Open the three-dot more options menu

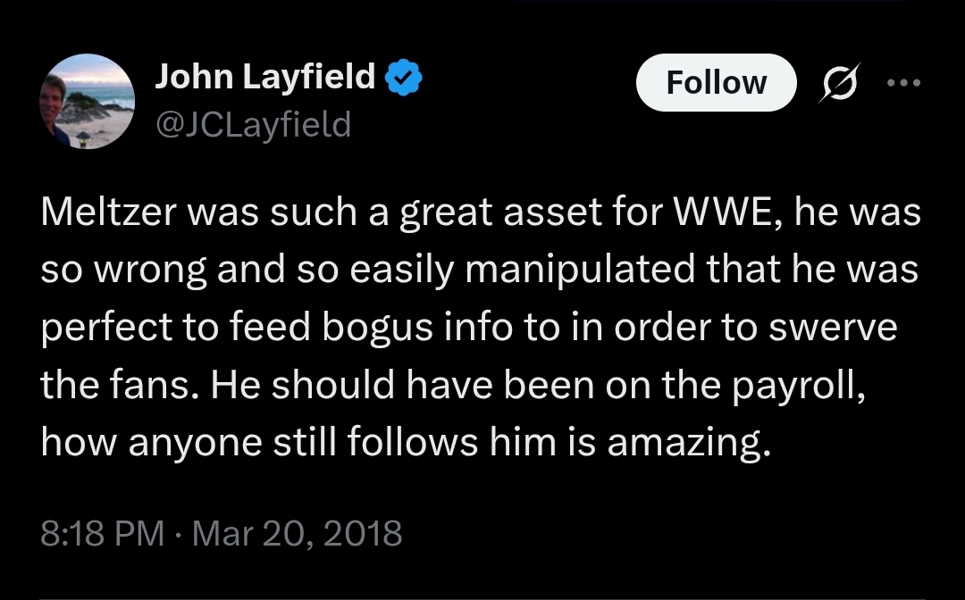point(902,82)
